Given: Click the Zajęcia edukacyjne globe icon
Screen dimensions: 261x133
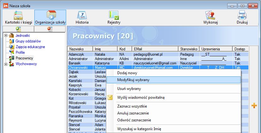Looking at the screenshot, I should coord(11,47).
